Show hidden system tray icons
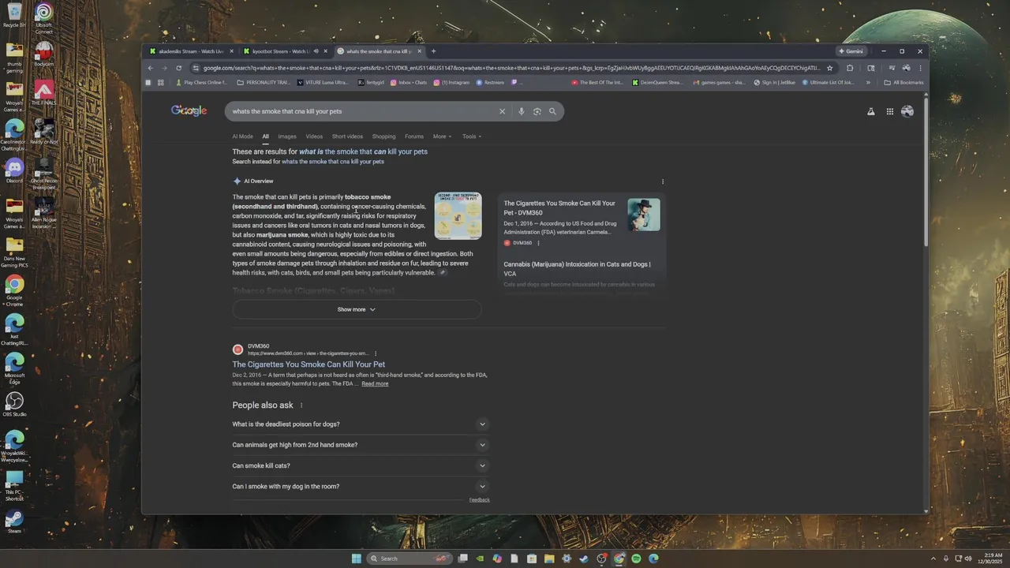 point(934,559)
